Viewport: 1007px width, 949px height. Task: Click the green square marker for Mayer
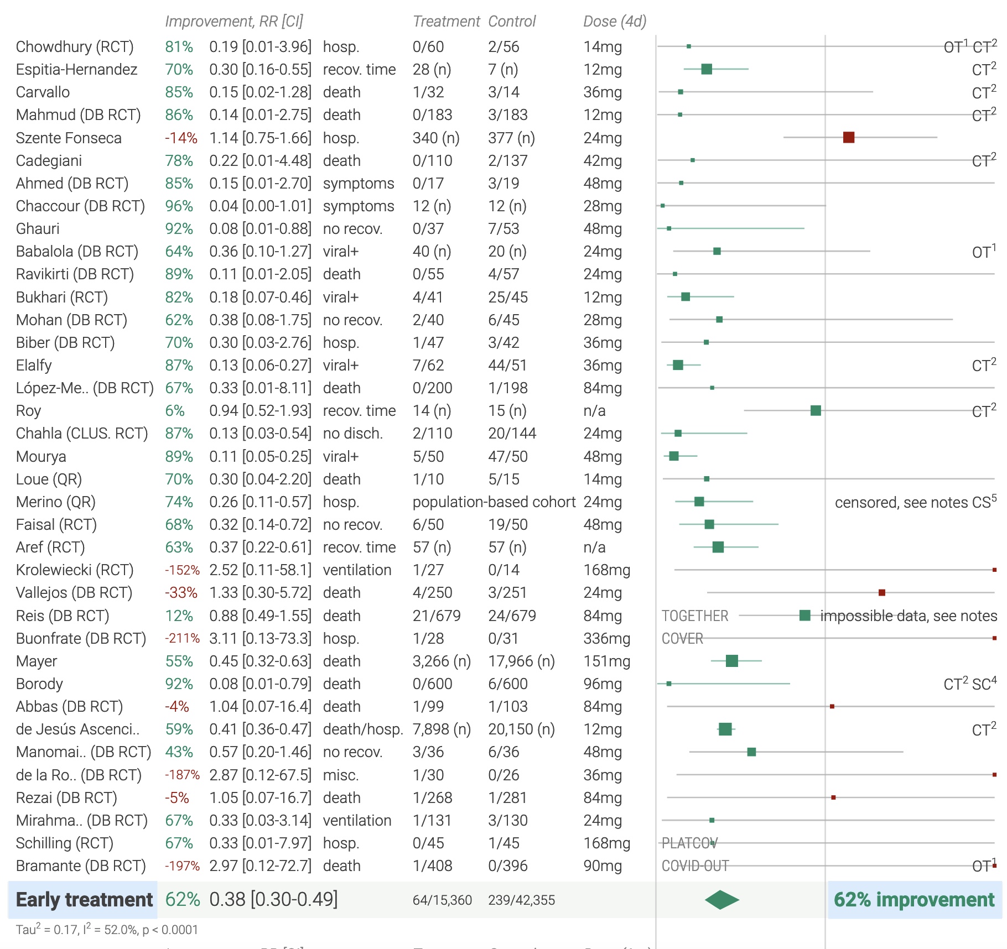point(731,661)
